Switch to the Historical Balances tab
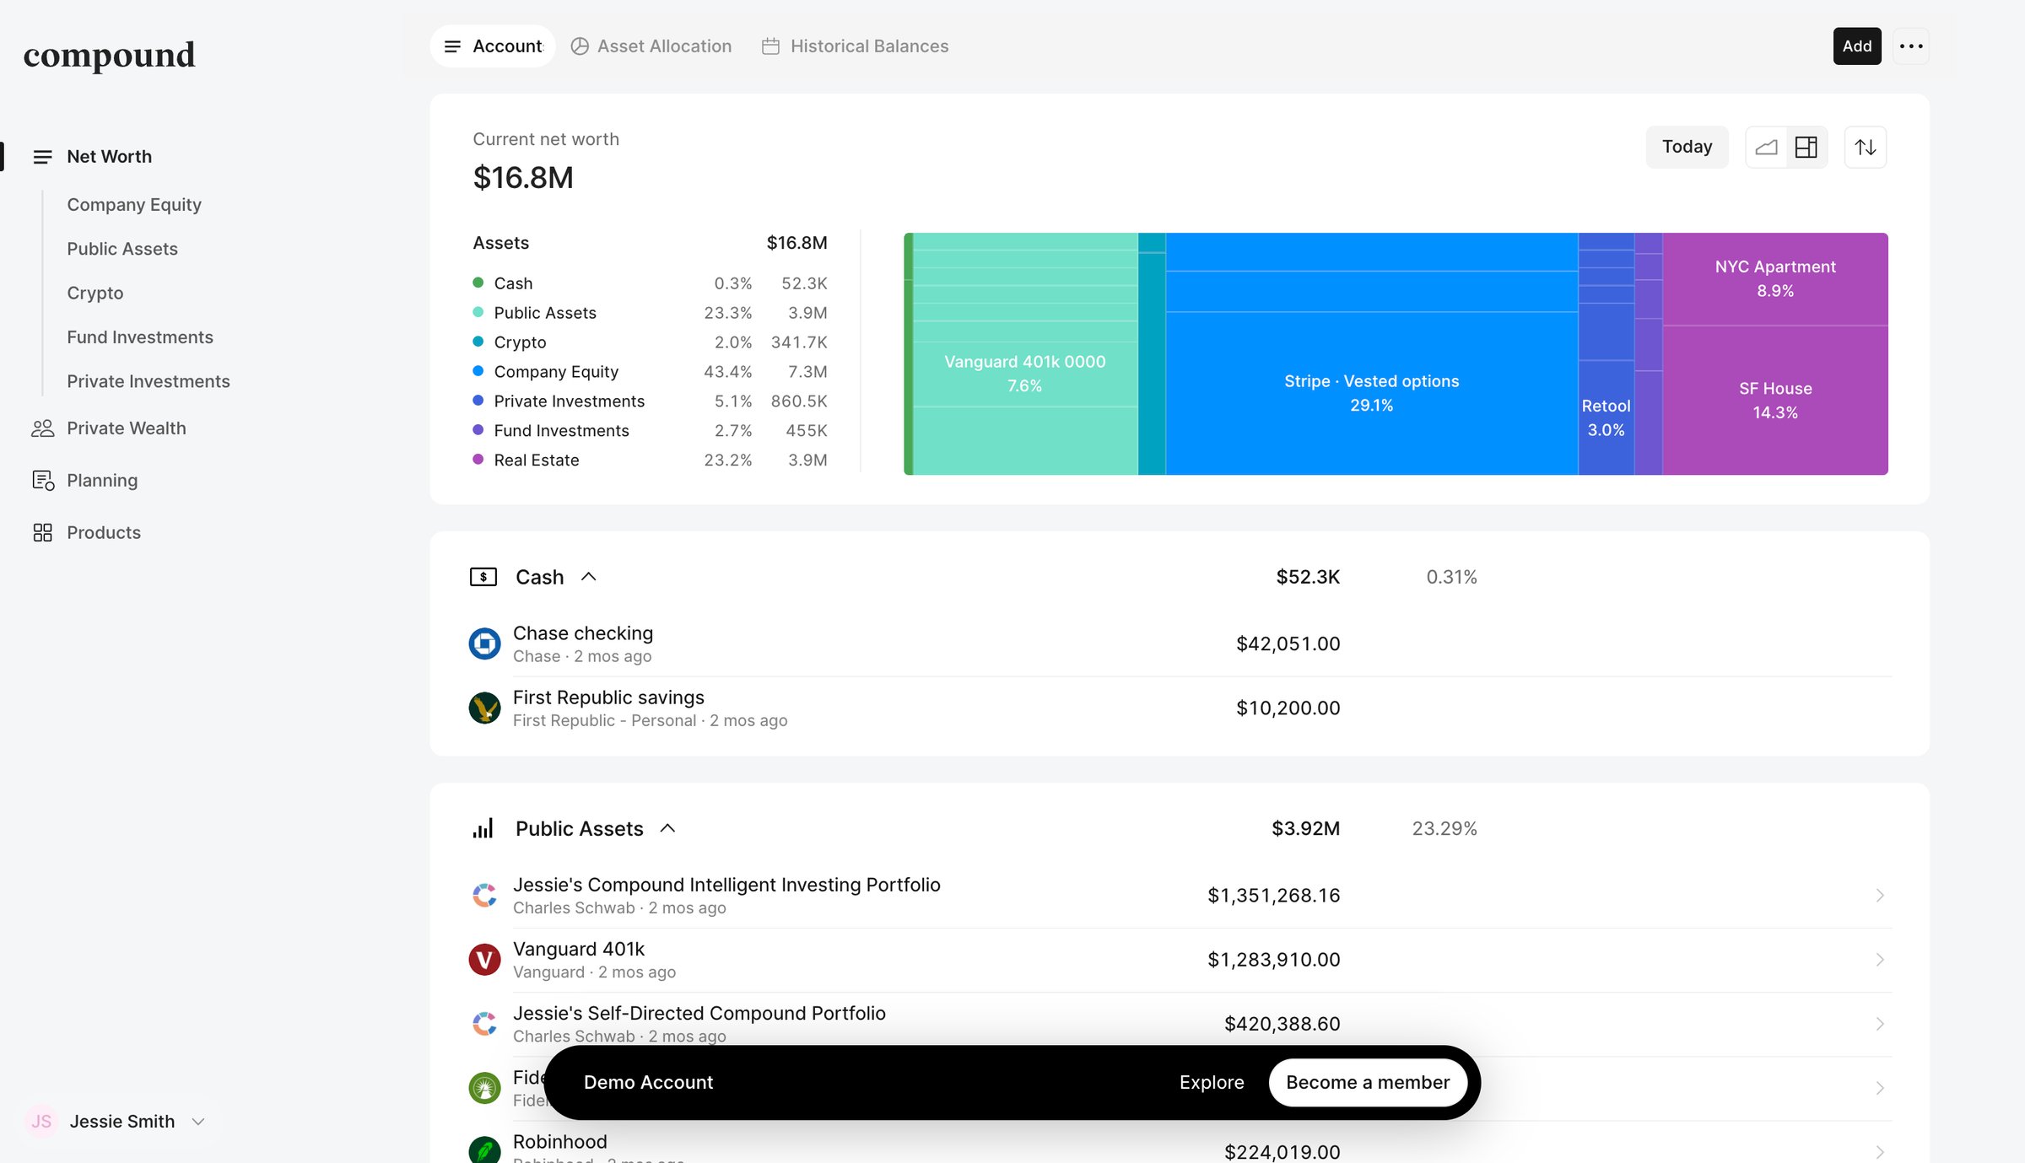 pos(856,46)
